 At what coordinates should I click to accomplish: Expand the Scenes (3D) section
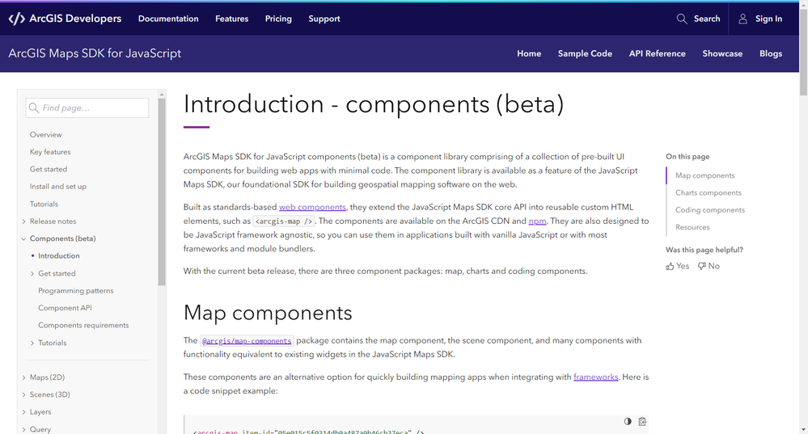(24, 395)
